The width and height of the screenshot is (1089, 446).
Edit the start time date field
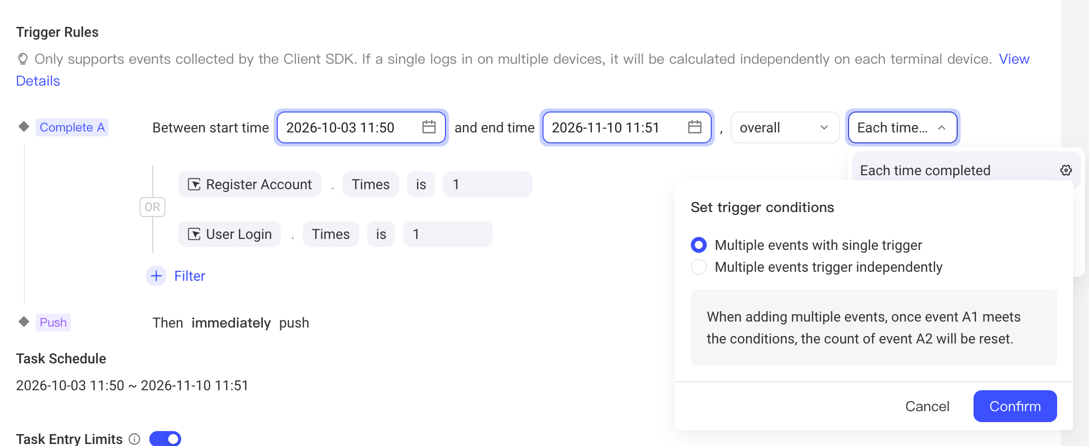click(361, 127)
